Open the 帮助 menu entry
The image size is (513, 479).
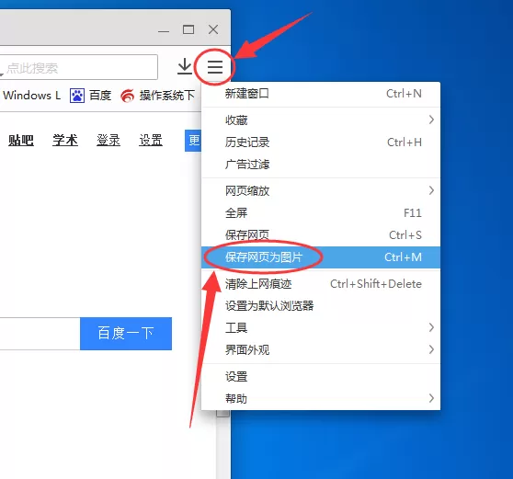coord(321,398)
